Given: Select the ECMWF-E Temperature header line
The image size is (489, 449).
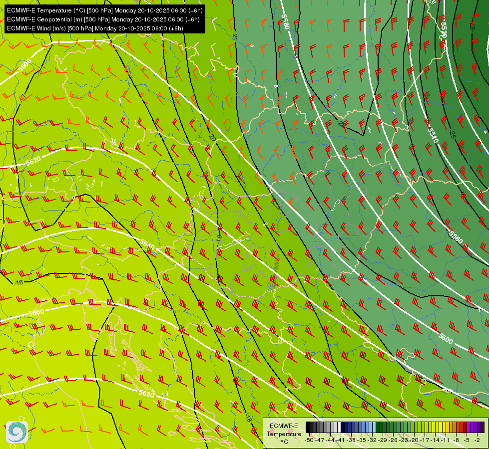Looking at the screenshot, I should (x=104, y=10).
